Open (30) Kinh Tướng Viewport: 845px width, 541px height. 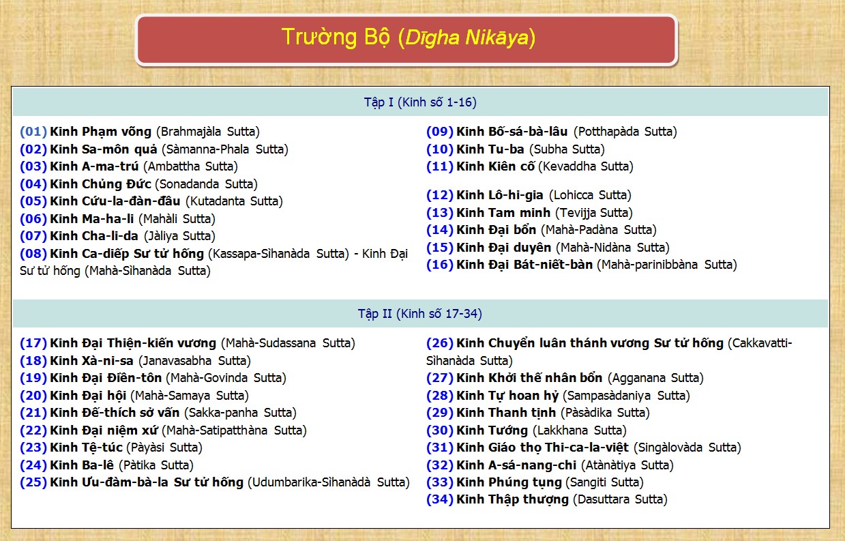(x=477, y=430)
